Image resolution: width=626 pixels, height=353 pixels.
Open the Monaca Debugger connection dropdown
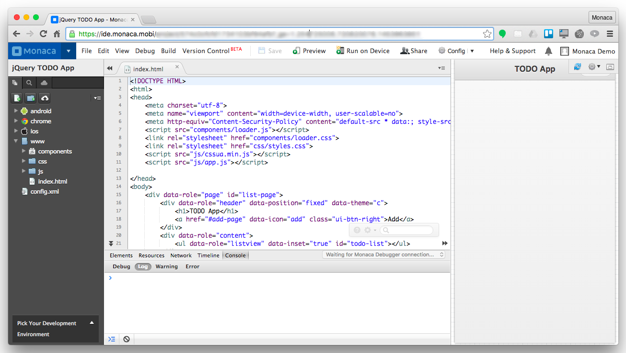(x=383, y=255)
